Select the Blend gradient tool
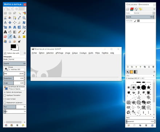 (x=15, y=32)
